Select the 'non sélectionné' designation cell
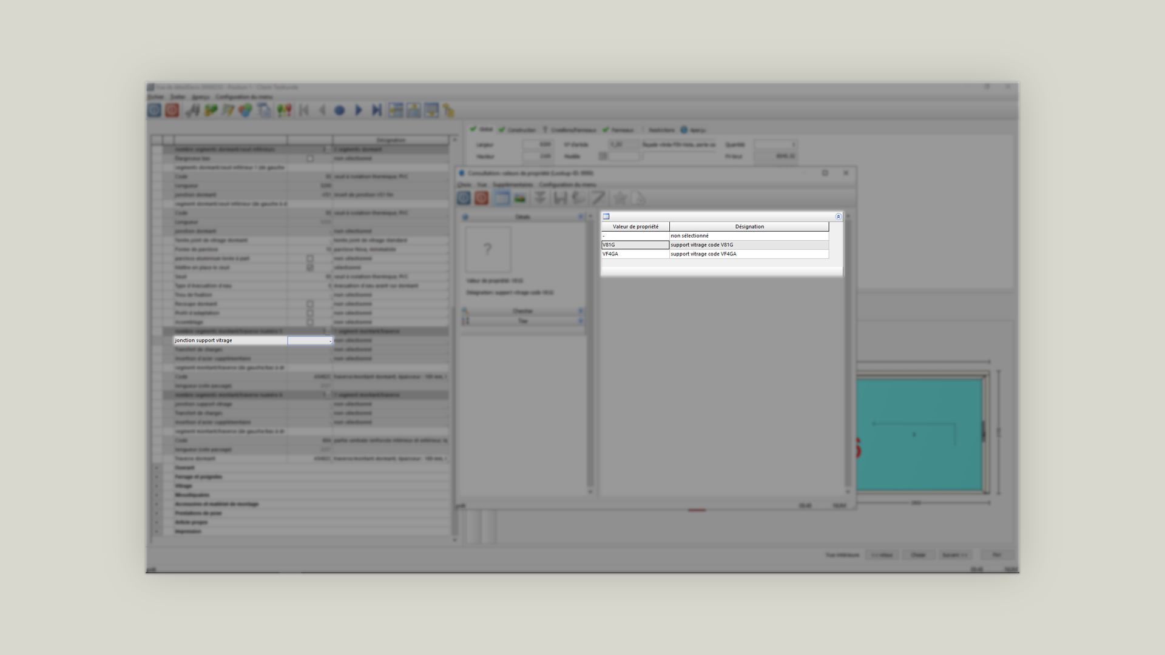This screenshot has width=1165, height=655. click(x=749, y=236)
